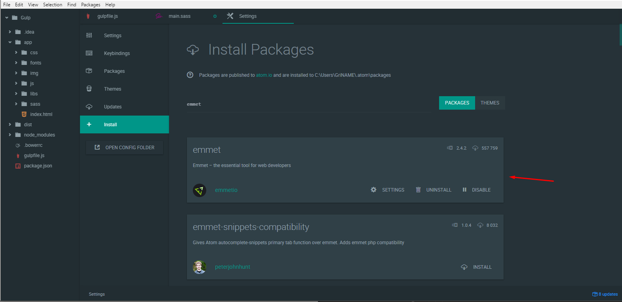
Task: Click the emmet version 2.4.2 icon
Action: (450, 148)
